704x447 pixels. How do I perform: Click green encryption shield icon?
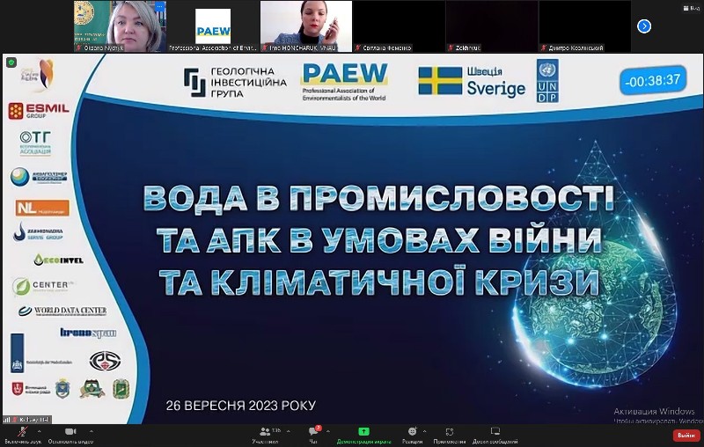pos(11,62)
